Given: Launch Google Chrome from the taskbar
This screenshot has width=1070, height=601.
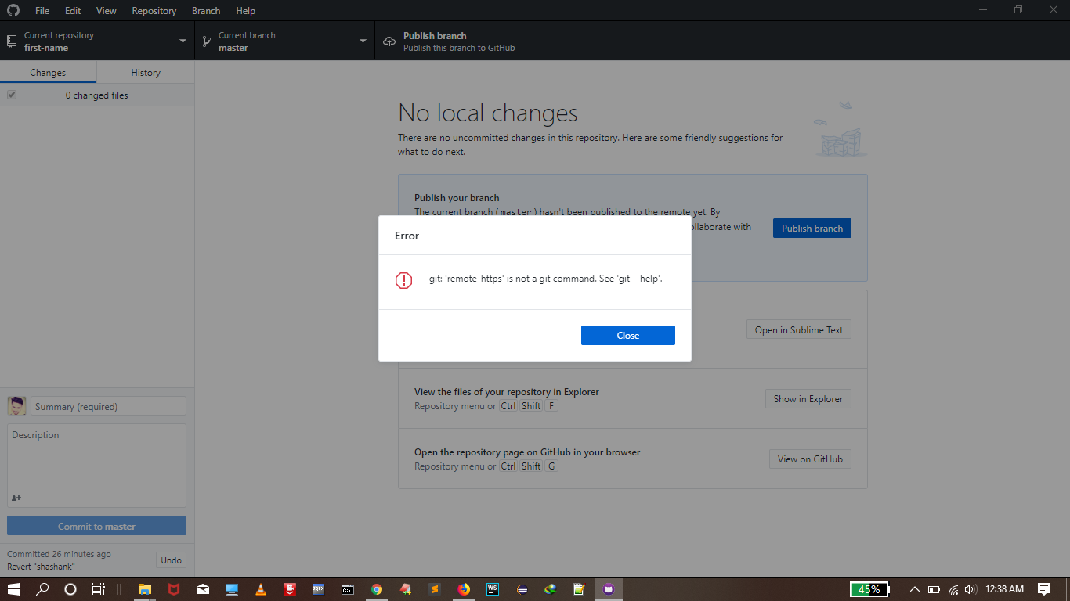Looking at the screenshot, I should coord(377,588).
